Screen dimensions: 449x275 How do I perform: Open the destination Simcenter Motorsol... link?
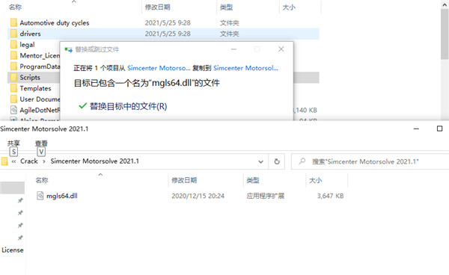[x=245, y=68]
